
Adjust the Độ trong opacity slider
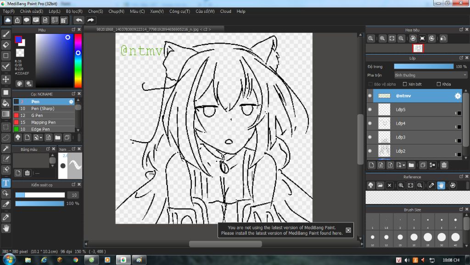click(x=424, y=66)
